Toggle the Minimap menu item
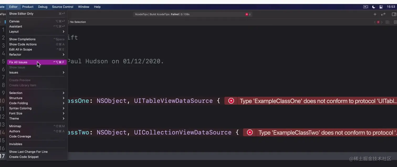The width and height of the screenshot is (397, 167). [37, 126]
